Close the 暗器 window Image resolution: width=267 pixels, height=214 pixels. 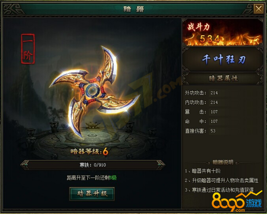point(259,9)
